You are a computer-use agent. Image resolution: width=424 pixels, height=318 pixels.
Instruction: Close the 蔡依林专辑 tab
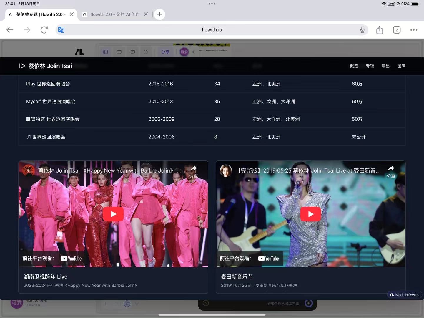point(72,14)
